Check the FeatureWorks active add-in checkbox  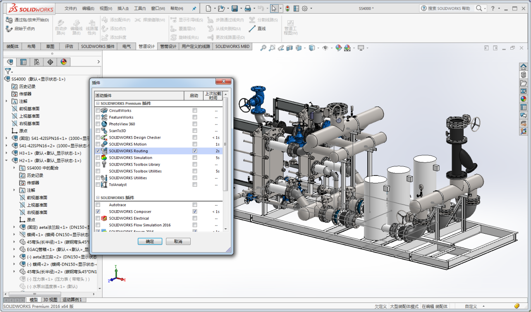pos(98,117)
